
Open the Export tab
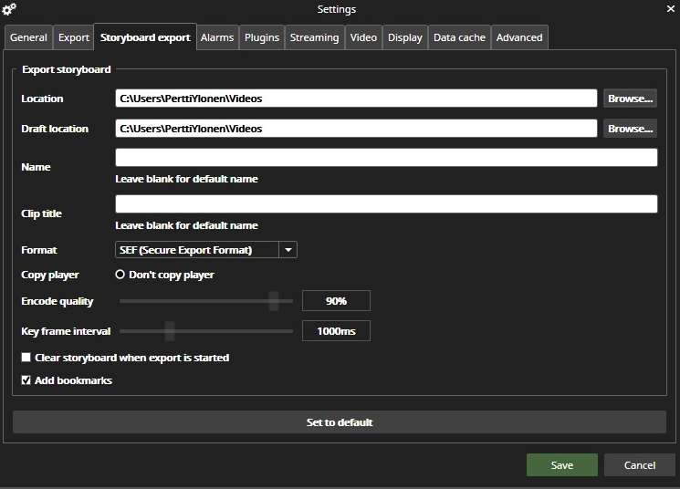coord(74,37)
